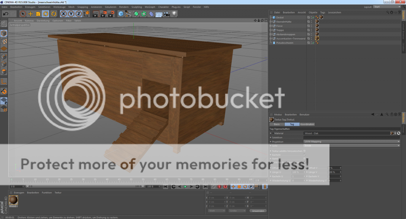Add a cube primitive object
406x219 pixels.
click(121, 14)
